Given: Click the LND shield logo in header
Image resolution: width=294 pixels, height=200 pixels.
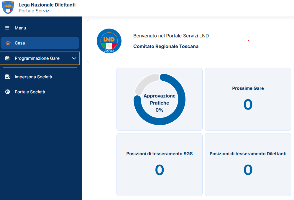Looking at the screenshot, I should click(x=8, y=8).
